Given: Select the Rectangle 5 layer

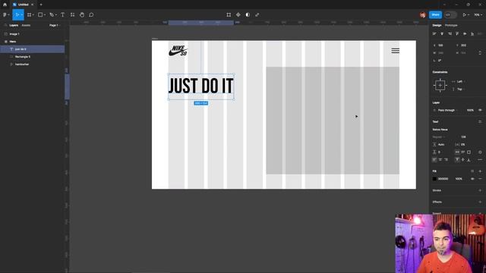Looking at the screenshot, I should 33,57.
